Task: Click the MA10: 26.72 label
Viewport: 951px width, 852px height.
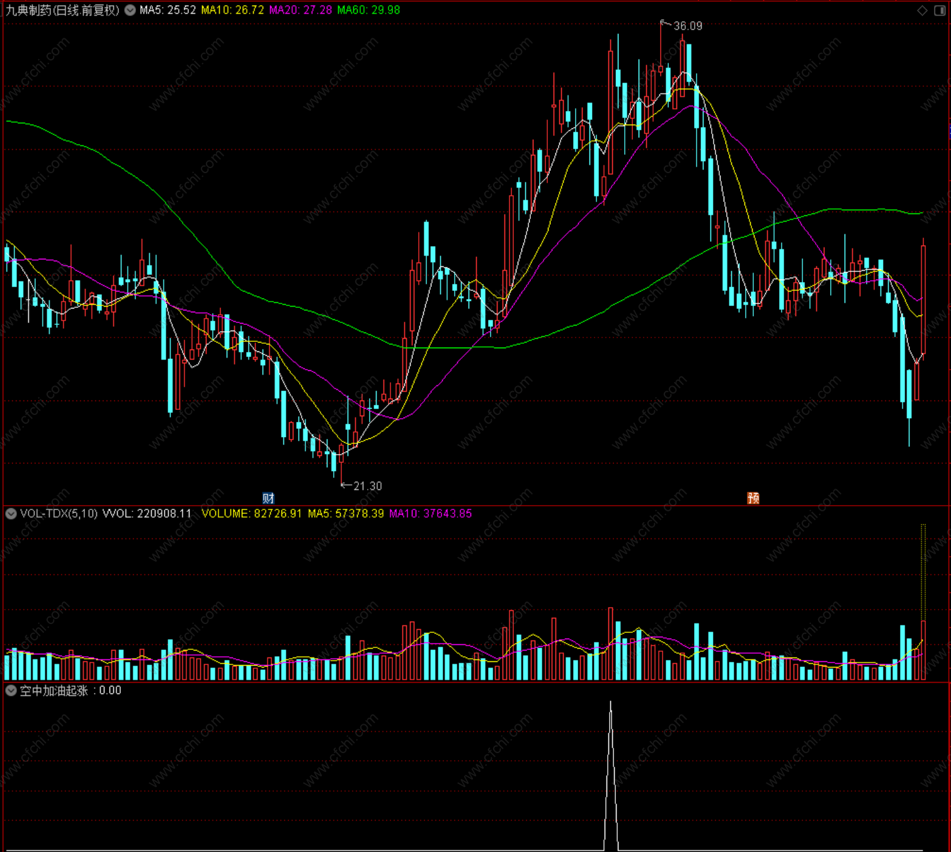Action: coord(232,10)
